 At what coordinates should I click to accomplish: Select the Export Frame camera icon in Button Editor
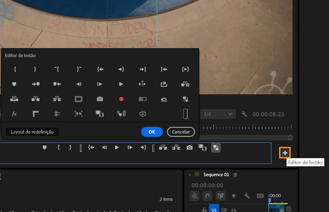(x=100, y=99)
